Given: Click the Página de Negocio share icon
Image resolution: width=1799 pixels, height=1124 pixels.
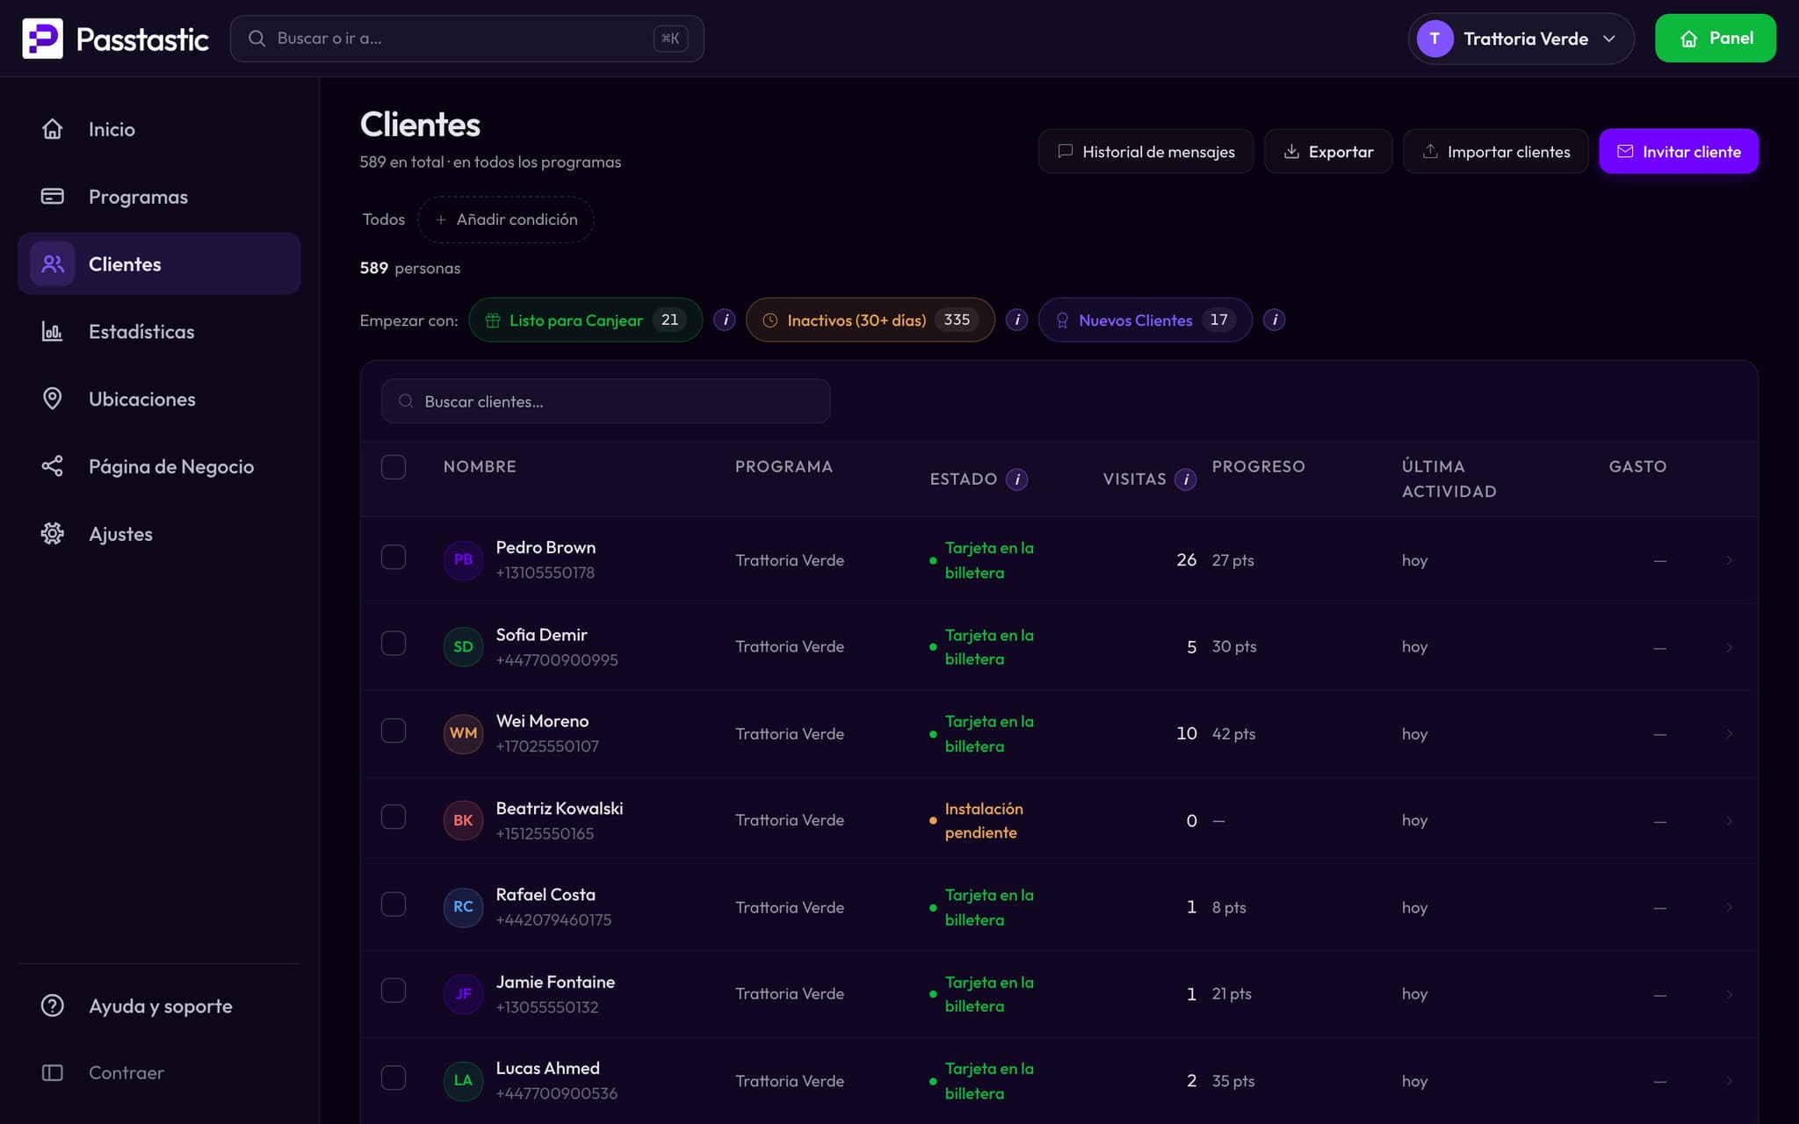Looking at the screenshot, I should coord(53,466).
